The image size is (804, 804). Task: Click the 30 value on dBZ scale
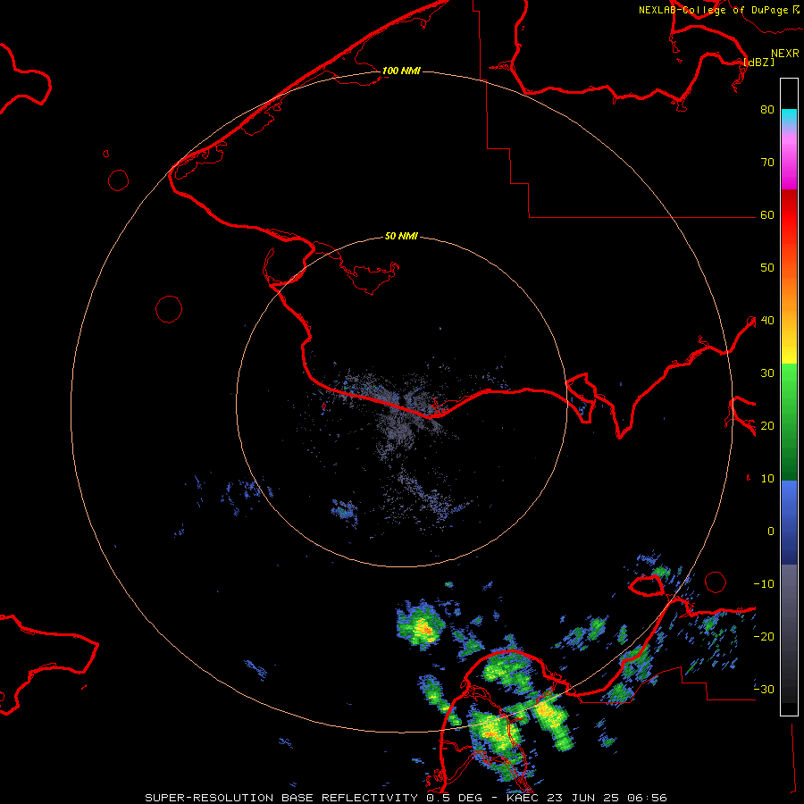767,373
